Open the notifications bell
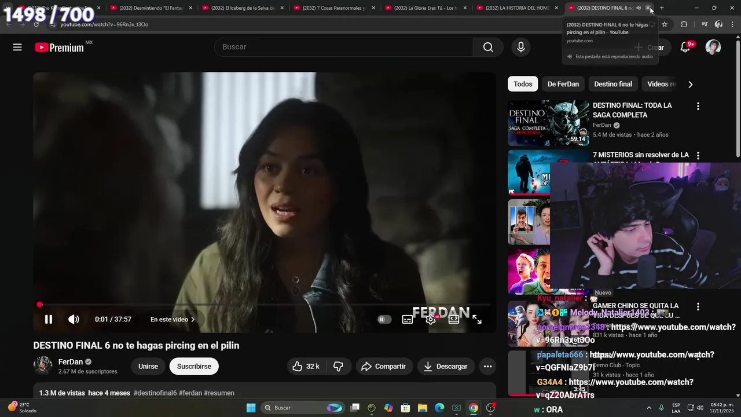 685,47
